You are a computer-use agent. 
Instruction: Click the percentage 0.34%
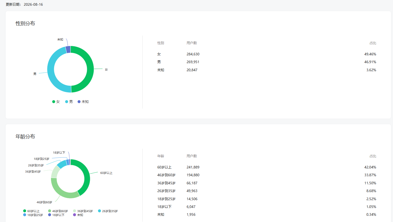371,214
